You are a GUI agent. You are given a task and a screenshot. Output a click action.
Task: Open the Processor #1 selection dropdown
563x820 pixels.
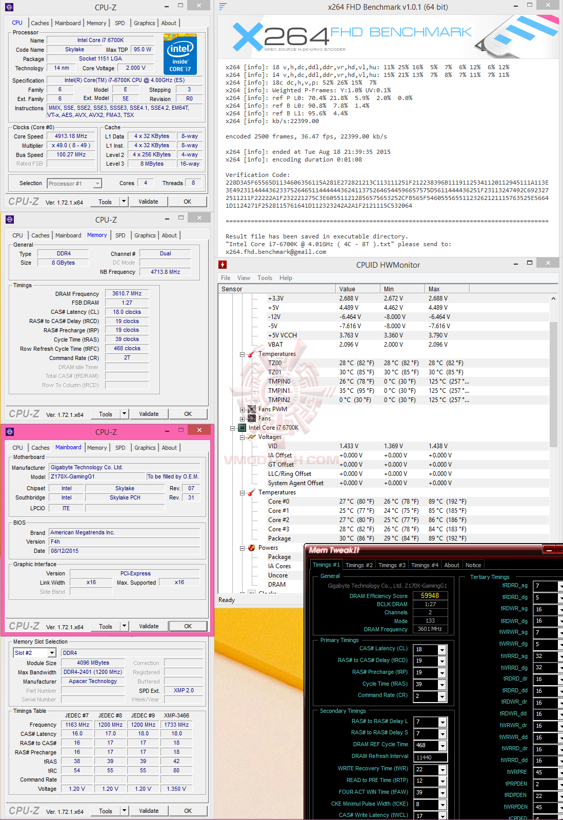(x=97, y=184)
